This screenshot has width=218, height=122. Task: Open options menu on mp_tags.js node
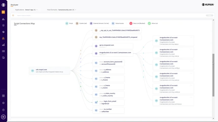[x=191, y=38]
